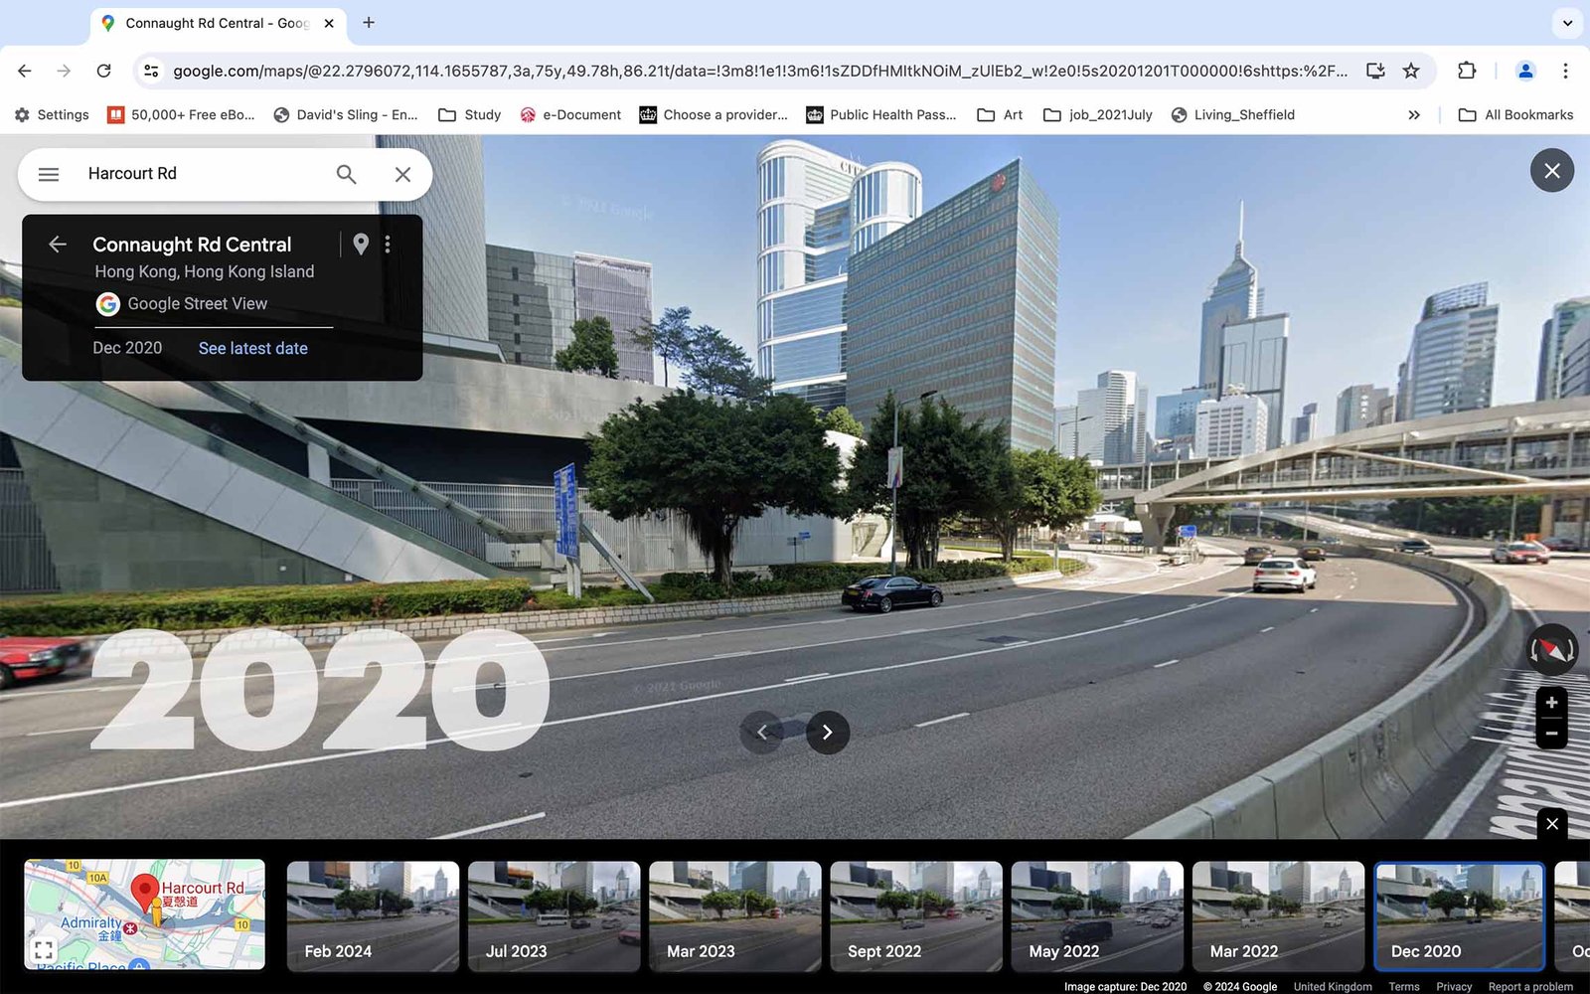Click the back arrow in Street View panel
This screenshot has width=1590, height=994.
point(58,245)
